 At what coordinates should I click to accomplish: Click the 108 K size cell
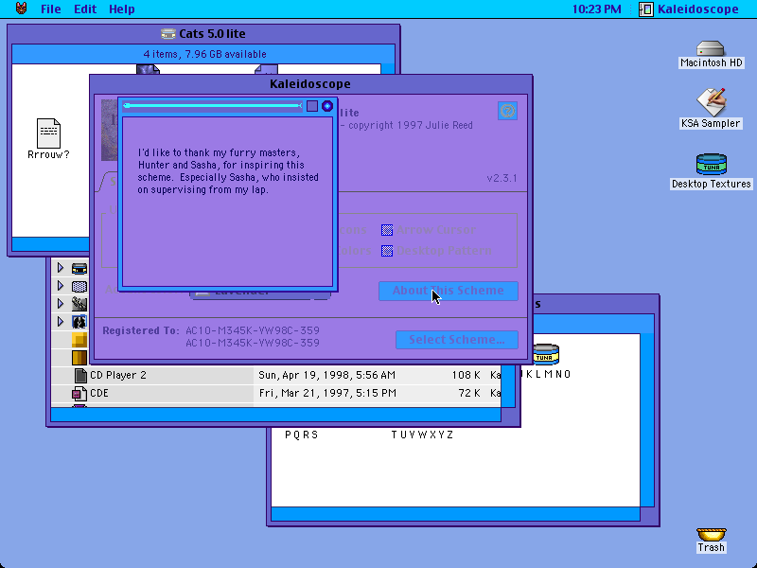click(466, 375)
